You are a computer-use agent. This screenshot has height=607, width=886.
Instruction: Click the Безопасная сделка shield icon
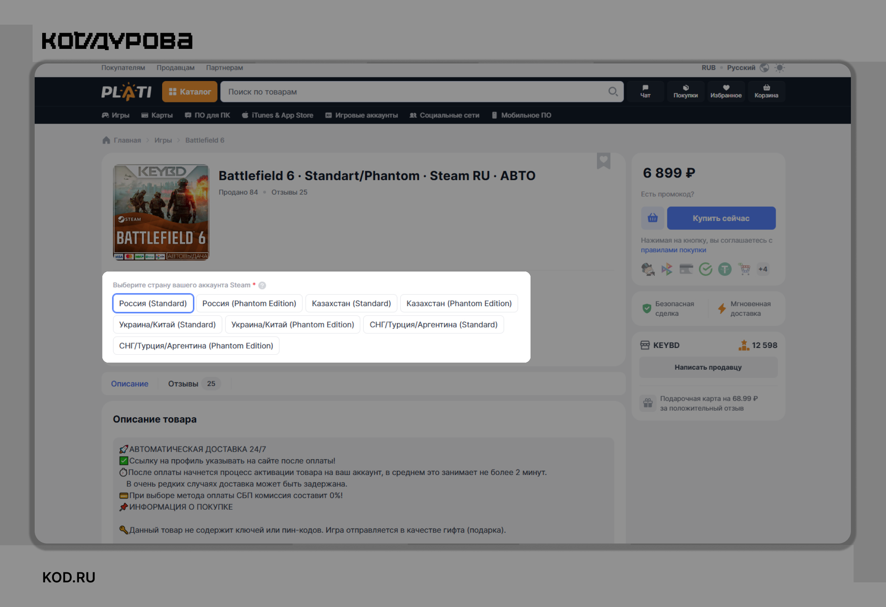click(647, 309)
